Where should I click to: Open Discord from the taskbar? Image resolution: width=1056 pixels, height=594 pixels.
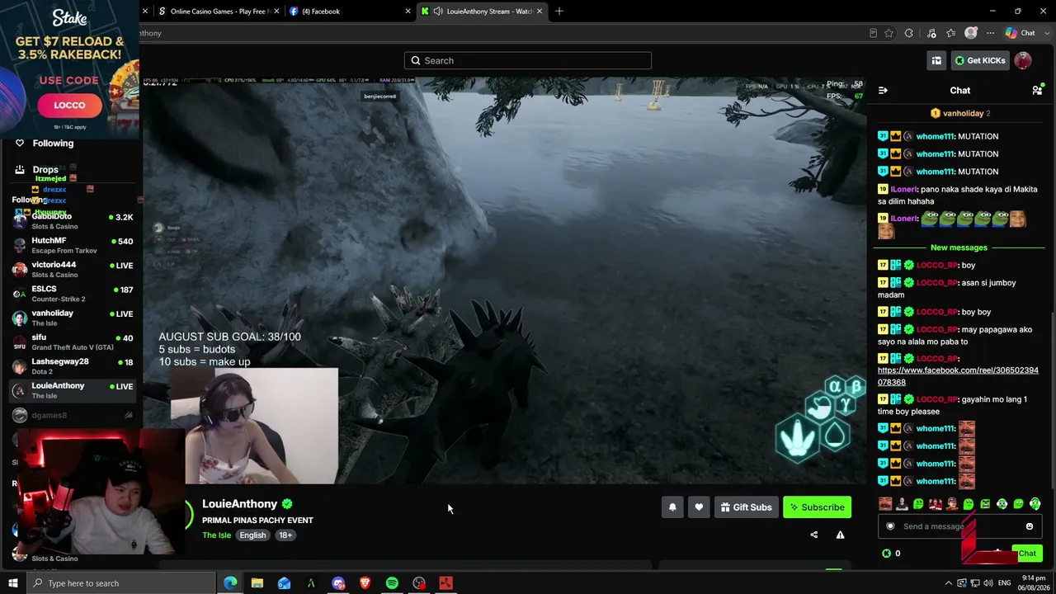point(338,583)
